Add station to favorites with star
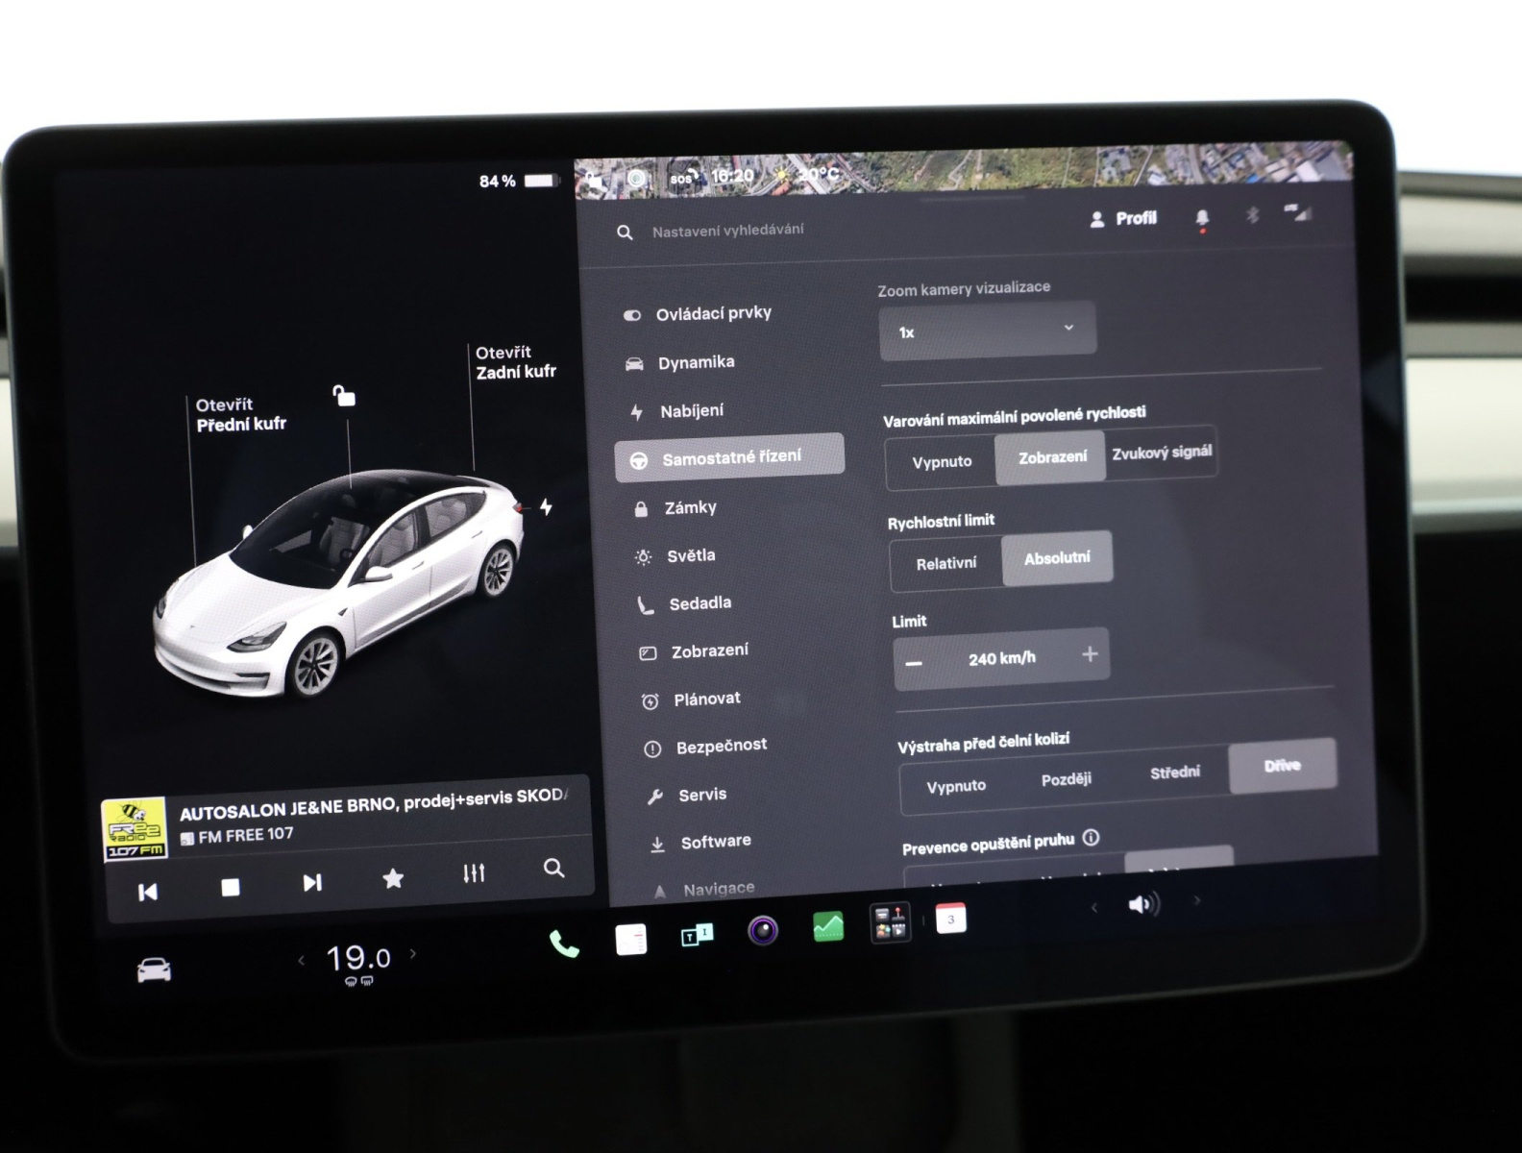 [393, 878]
